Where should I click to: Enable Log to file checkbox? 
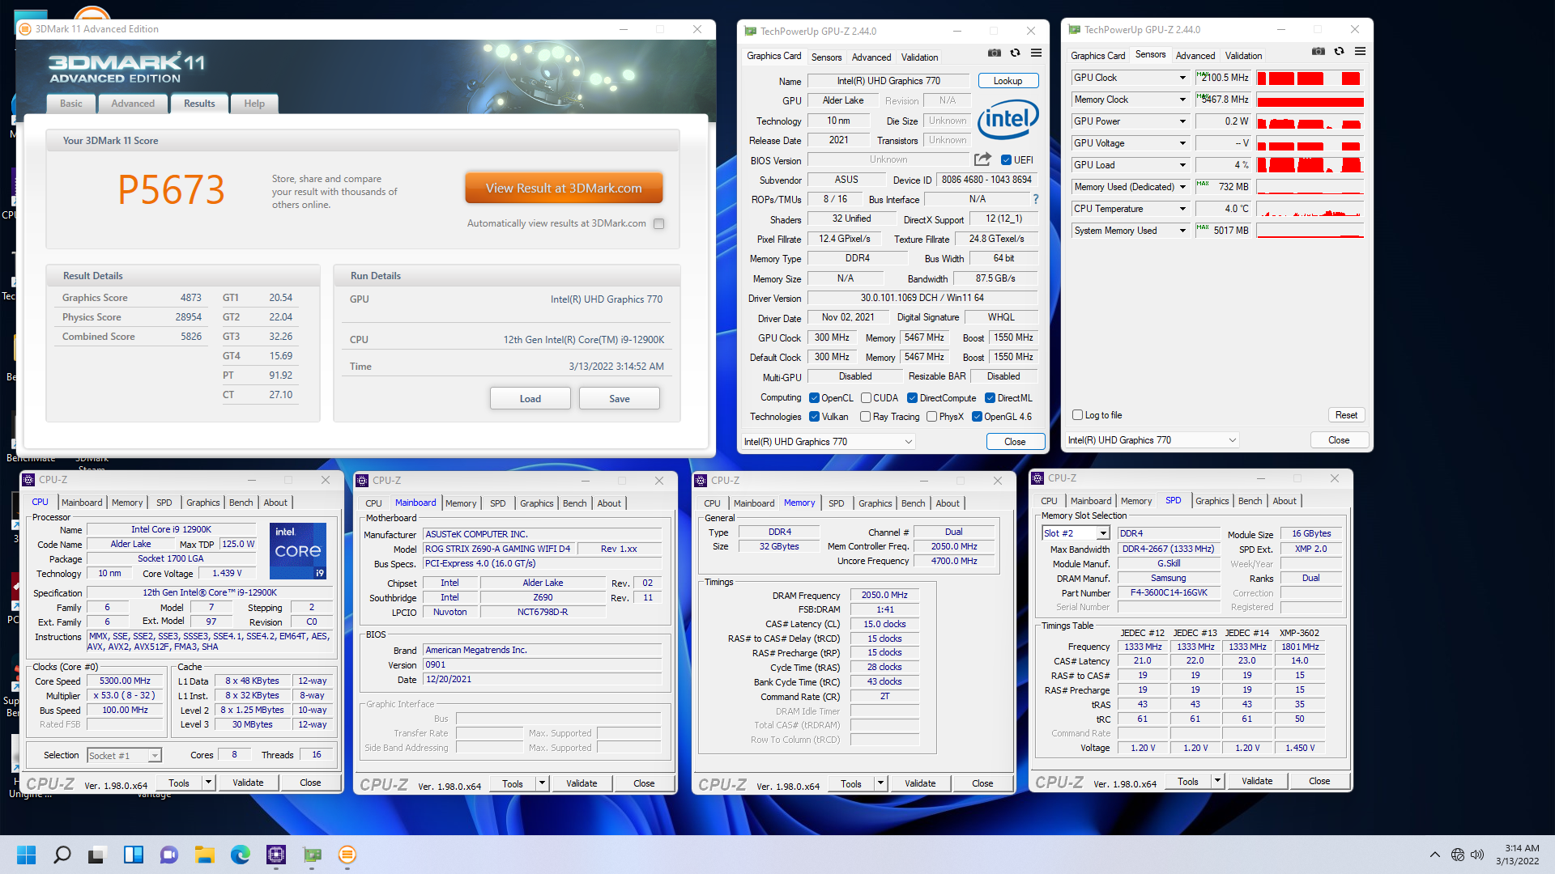(1078, 415)
